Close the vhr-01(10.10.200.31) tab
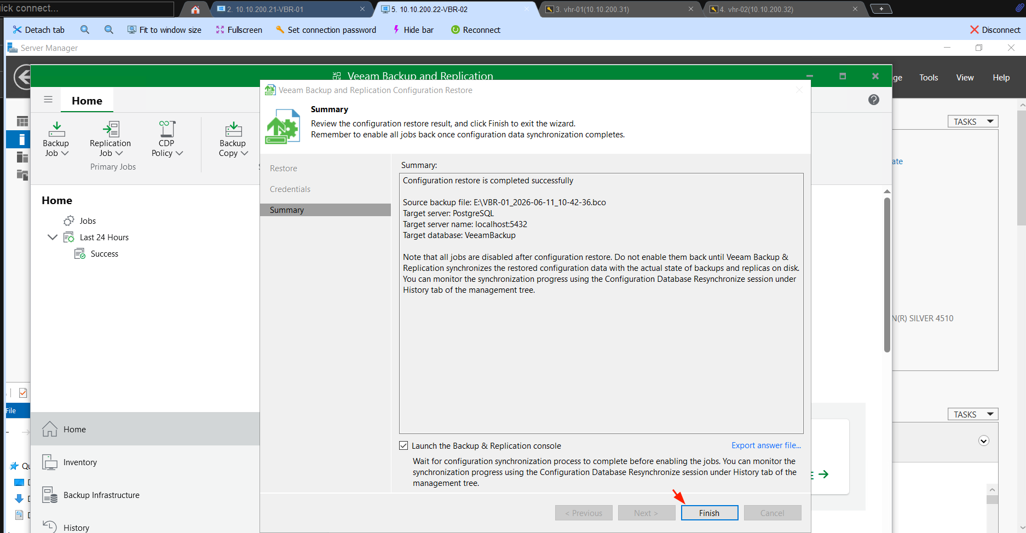1026x533 pixels. point(691,9)
